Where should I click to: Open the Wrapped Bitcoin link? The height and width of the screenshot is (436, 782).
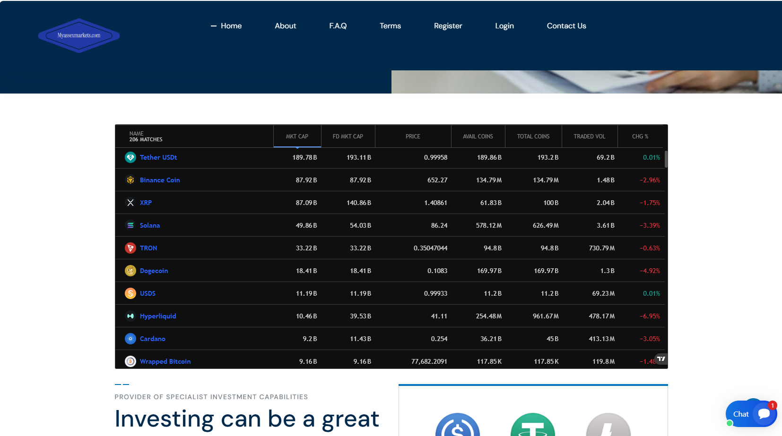pos(165,361)
